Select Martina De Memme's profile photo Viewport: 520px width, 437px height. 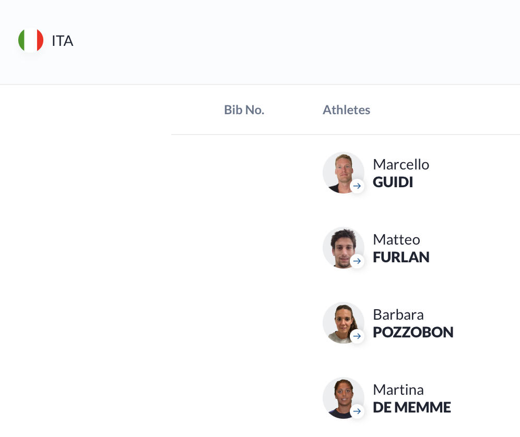point(343,398)
